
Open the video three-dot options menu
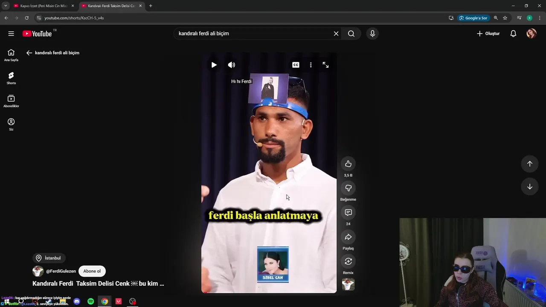(x=311, y=65)
